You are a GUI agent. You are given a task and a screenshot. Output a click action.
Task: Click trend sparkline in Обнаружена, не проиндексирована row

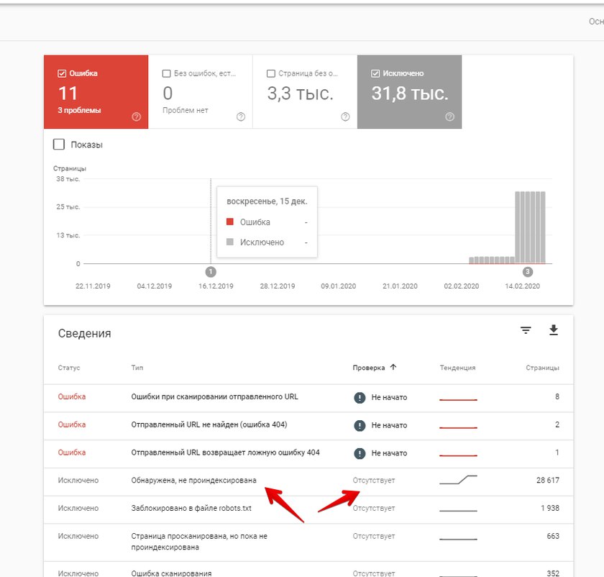459,480
